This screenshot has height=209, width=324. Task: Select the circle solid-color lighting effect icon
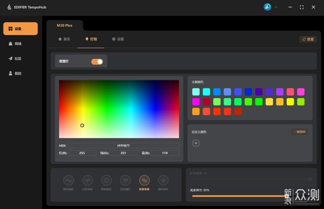click(x=106, y=180)
